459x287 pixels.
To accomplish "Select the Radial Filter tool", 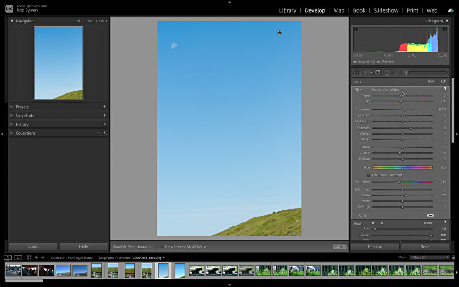I will [396, 72].
